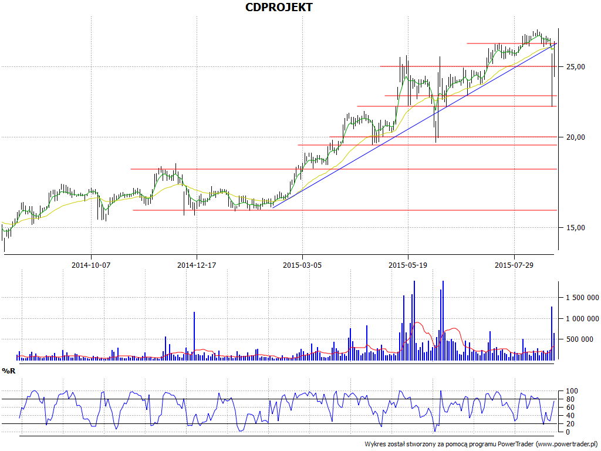
Task: Click the 80 value on the %R scale
Action: [570, 399]
